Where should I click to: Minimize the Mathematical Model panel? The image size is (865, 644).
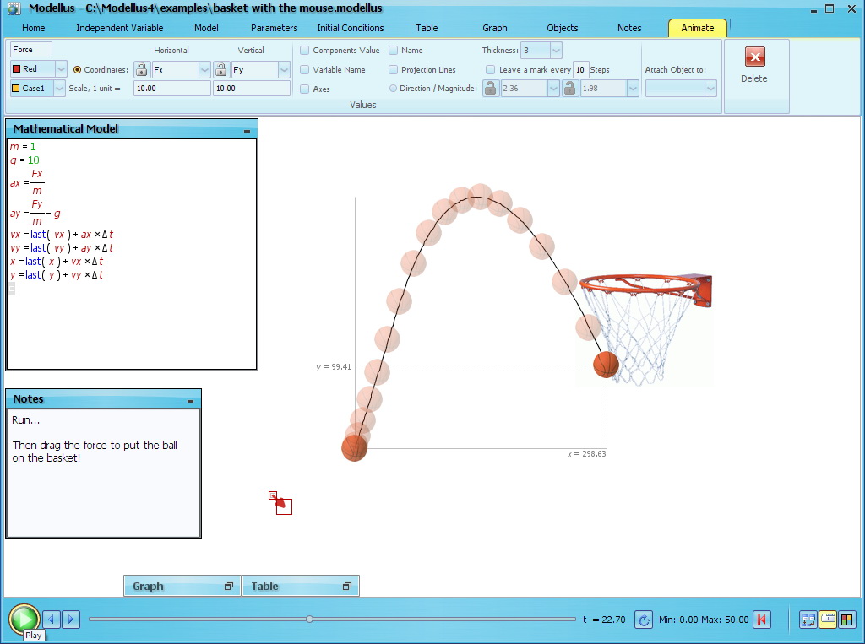(x=247, y=130)
